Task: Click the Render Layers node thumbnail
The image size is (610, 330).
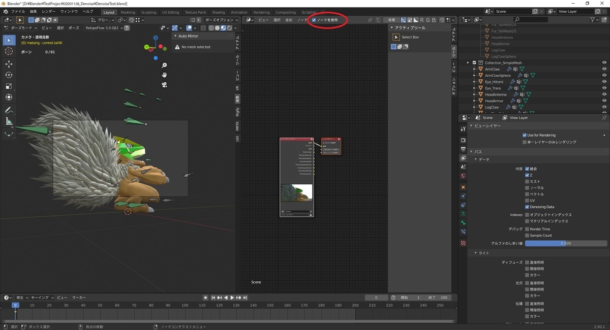Action: [x=297, y=192]
